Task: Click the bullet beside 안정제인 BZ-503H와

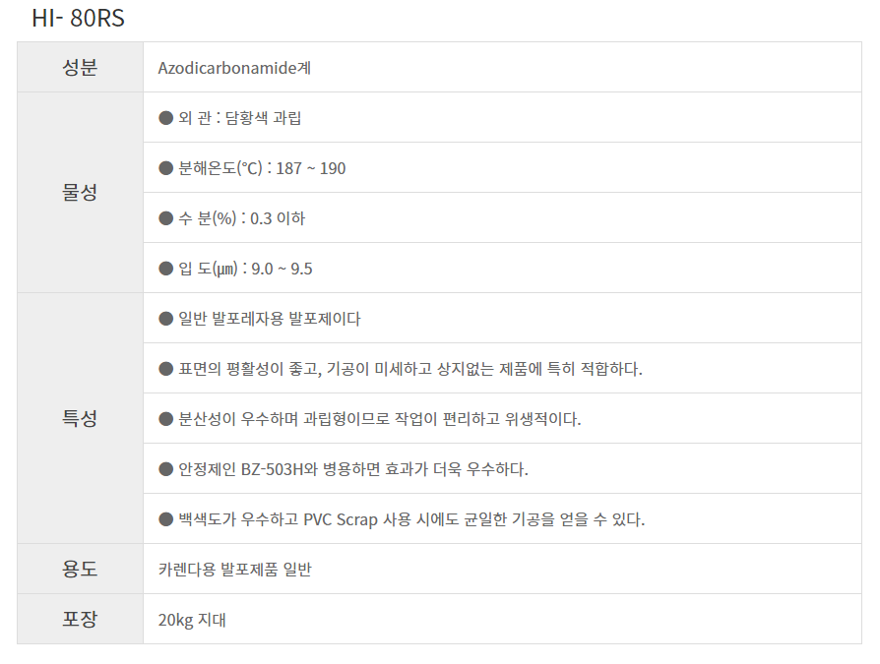Action: coord(165,469)
